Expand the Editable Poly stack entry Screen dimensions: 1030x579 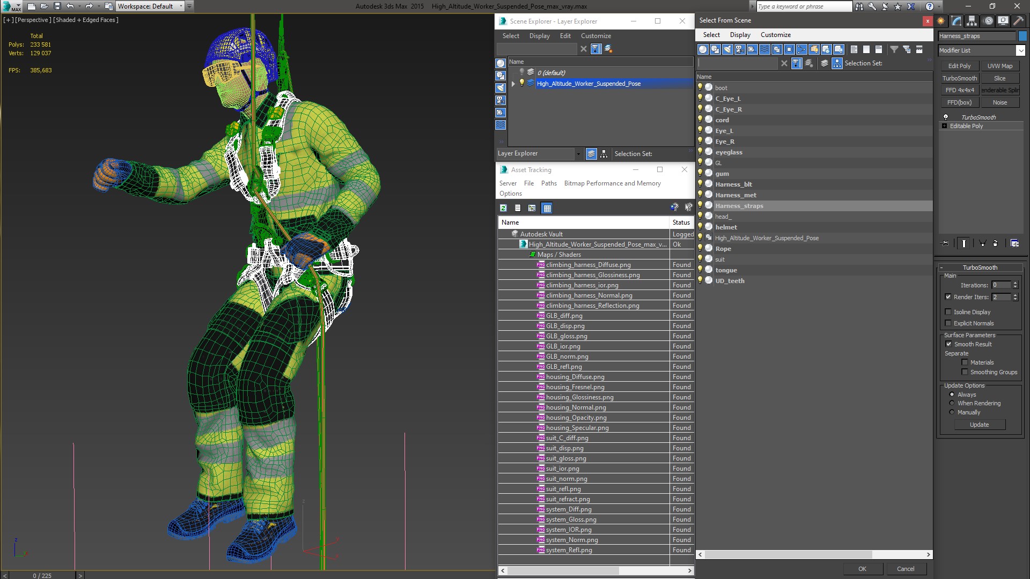944,126
